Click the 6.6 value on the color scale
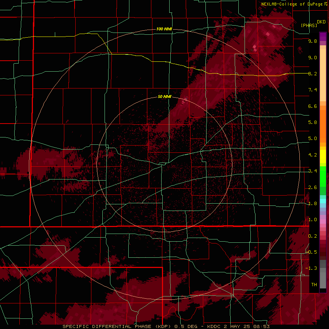Image resolution: width=329 pixels, height=329 pixels. pos(313,106)
